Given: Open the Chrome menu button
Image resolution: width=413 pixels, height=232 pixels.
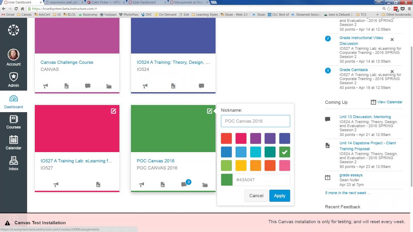Looking at the screenshot, I should coord(409,9).
